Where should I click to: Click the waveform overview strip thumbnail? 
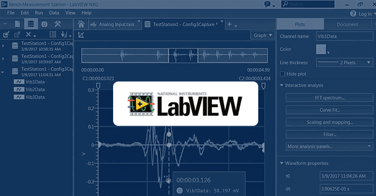(175, 56)
